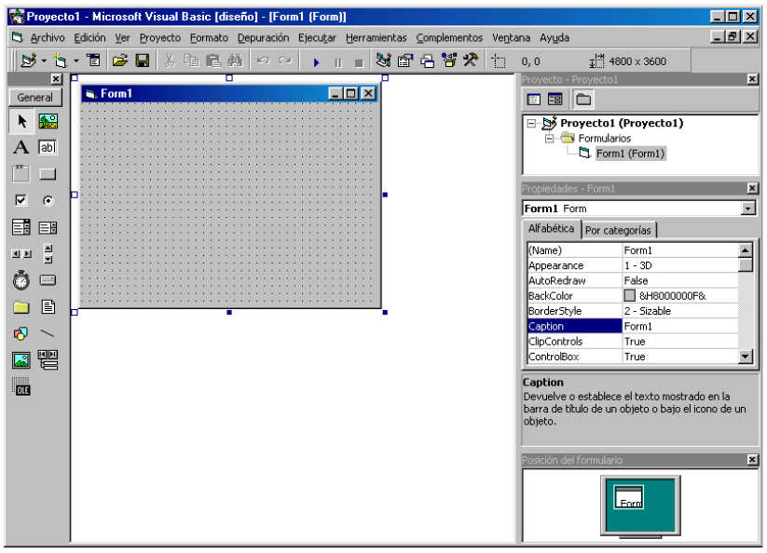Screen dimensions: 767x553
Task: Click the Save Project floppy icon
Action: (x=143, y=61)
